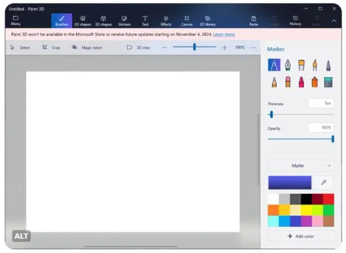The height and width of the screenshot is (253, 346).
Task: Click the Opacity slider handle
Action: click(333, 139)
